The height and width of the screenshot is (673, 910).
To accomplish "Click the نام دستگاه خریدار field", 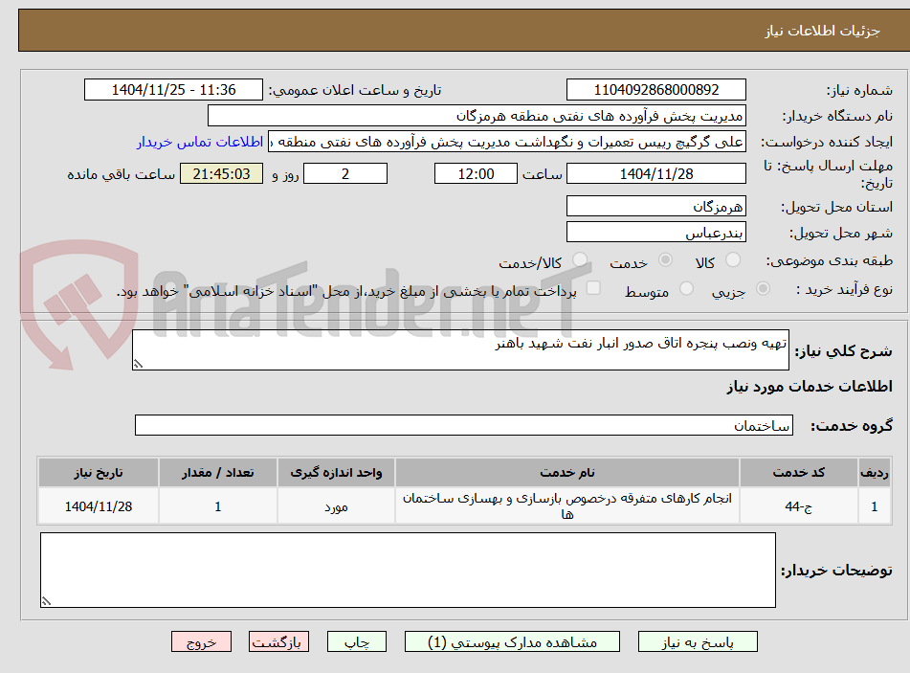I will pyautogui.click(x=477, y=116).
